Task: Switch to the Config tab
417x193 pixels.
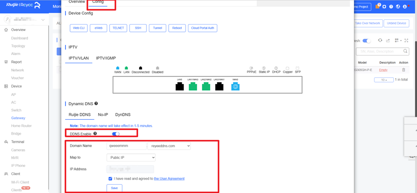Action: [x=98, y=2]
